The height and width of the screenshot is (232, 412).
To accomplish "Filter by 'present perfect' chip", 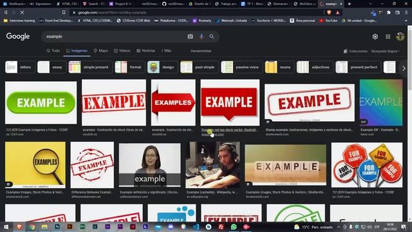I will click(x=358, y=67).
